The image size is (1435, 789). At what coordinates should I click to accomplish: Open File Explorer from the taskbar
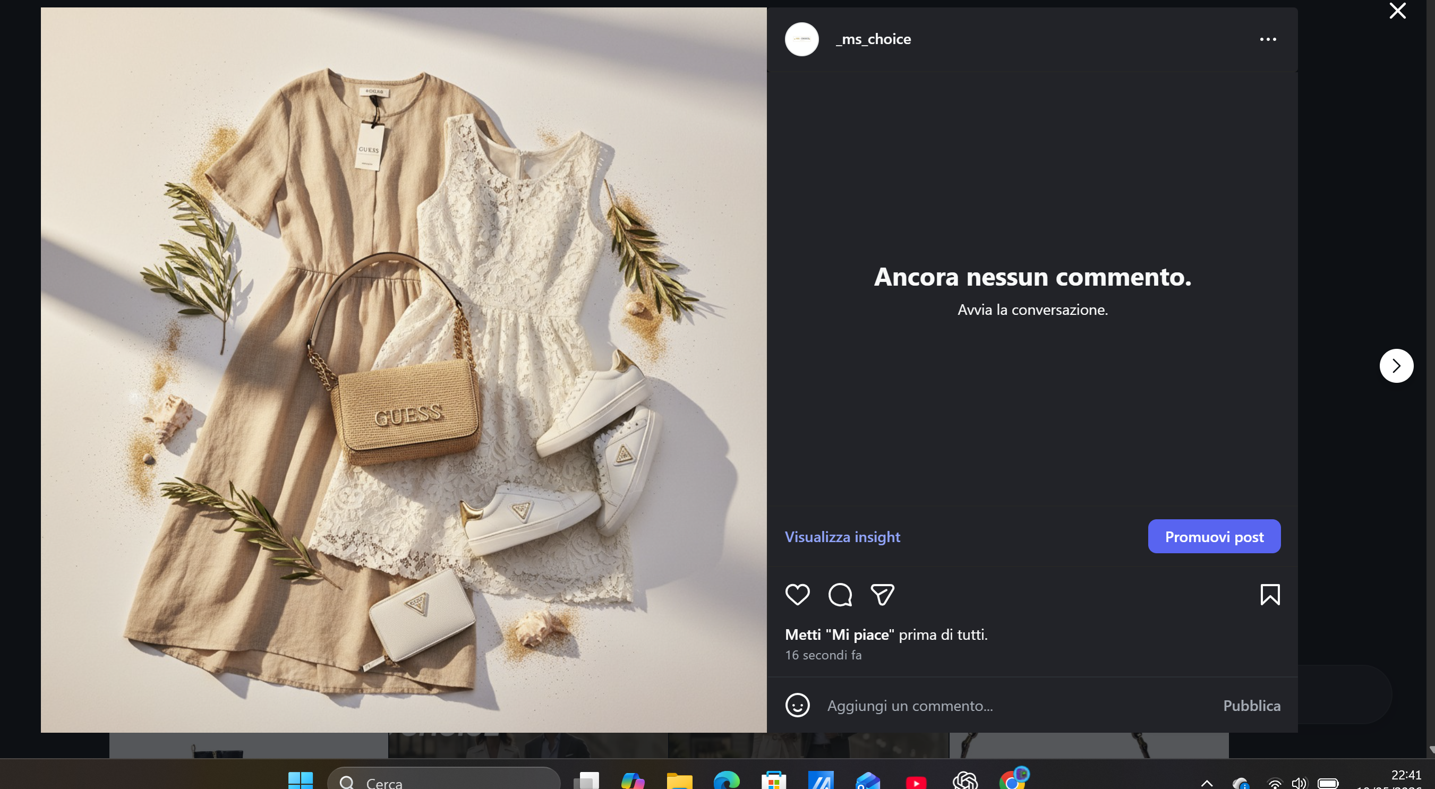tap(679, 781)
